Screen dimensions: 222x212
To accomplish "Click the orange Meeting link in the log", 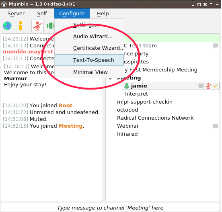I will point(71,126).
